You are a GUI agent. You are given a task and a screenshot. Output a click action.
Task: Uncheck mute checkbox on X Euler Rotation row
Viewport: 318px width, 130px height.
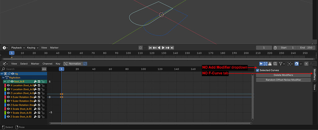pyautogui.click(x=39, y=97)
